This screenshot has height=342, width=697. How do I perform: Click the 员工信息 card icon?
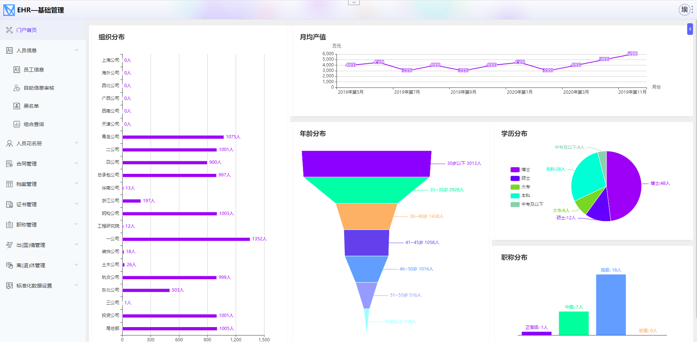click(x=17, y=70)
